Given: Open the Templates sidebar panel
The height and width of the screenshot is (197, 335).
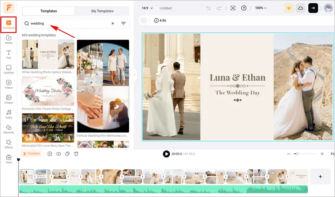Looking at the screenshot, I should point(8,25).
